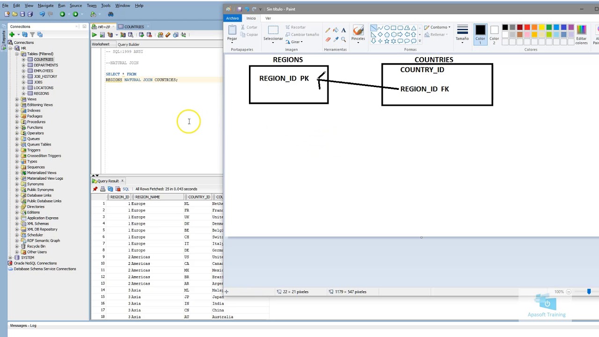Select the line shape in Paint's Formas gallery

coord(373,28)
